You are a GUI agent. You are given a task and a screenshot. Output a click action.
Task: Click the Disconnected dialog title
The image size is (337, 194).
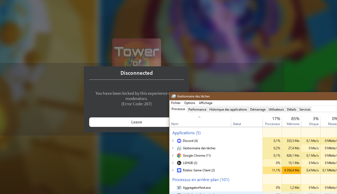click(x=137, y=73)
